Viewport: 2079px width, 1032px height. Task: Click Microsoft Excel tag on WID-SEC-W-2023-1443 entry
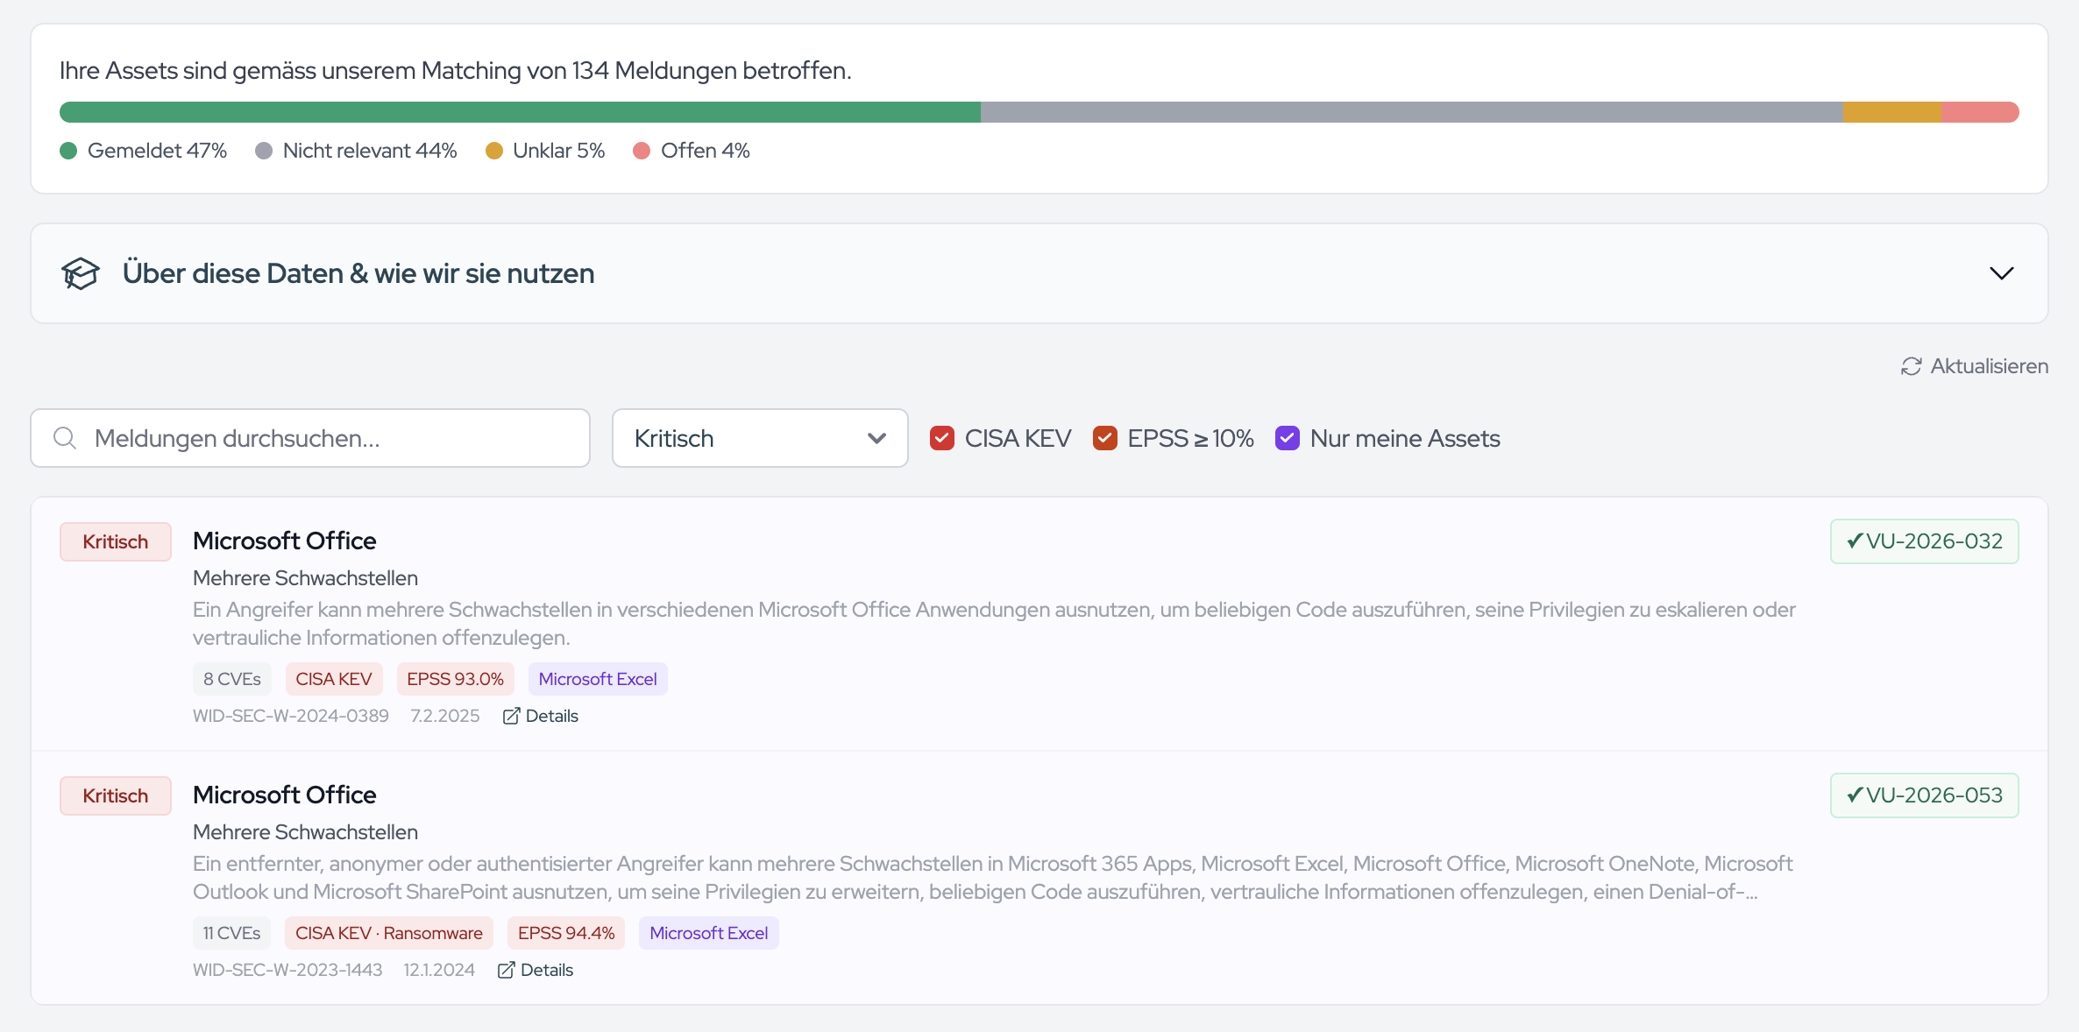pyautogui.click(x=709, y=933)
